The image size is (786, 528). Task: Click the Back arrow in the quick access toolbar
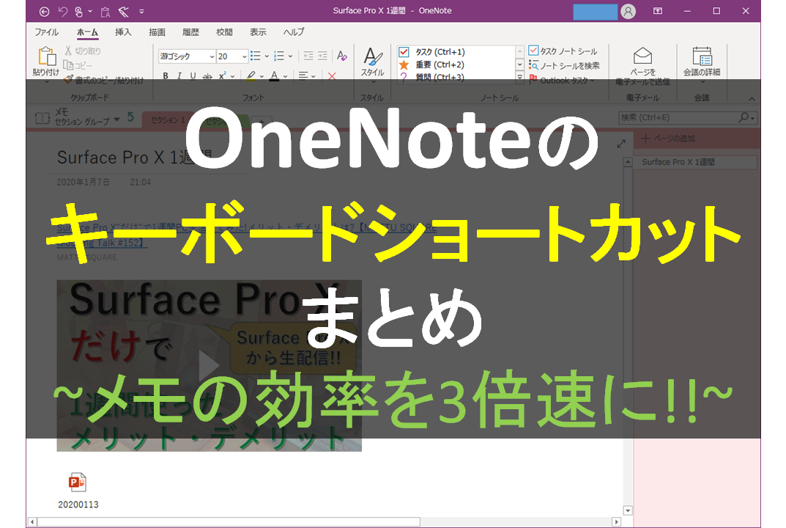44,11
